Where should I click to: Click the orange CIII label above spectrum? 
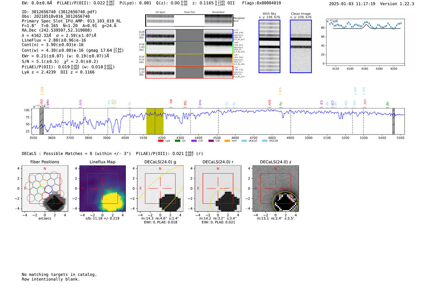(280, 91)
